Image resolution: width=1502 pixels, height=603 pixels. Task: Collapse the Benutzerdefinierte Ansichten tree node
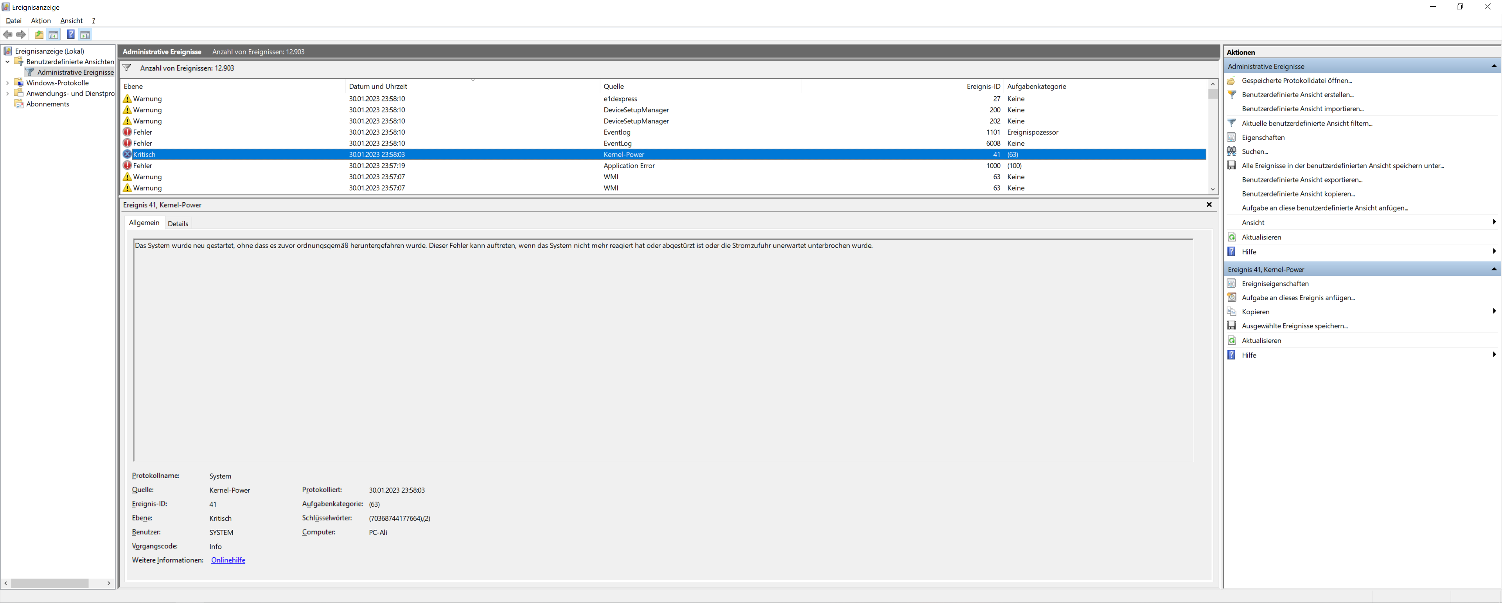[x=7, y=62]
